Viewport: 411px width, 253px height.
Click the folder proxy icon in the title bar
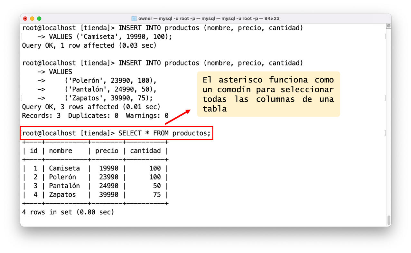coord(134,18)
